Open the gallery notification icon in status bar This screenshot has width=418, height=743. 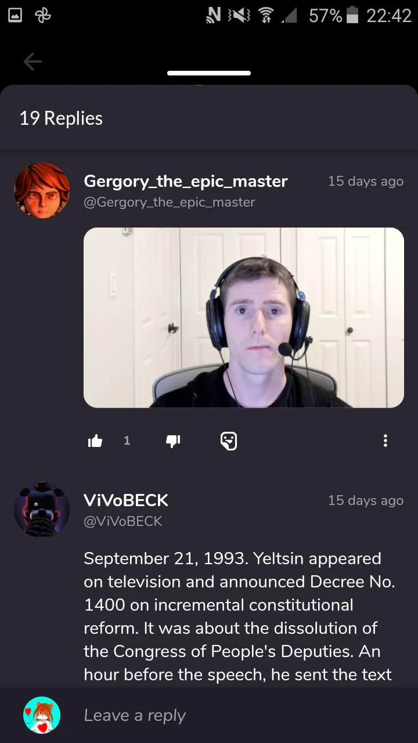point(15,16)
